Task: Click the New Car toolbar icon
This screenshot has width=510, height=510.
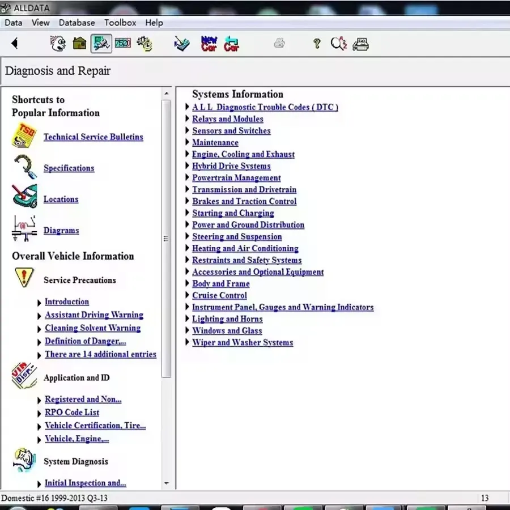Action: click(209, 44)
